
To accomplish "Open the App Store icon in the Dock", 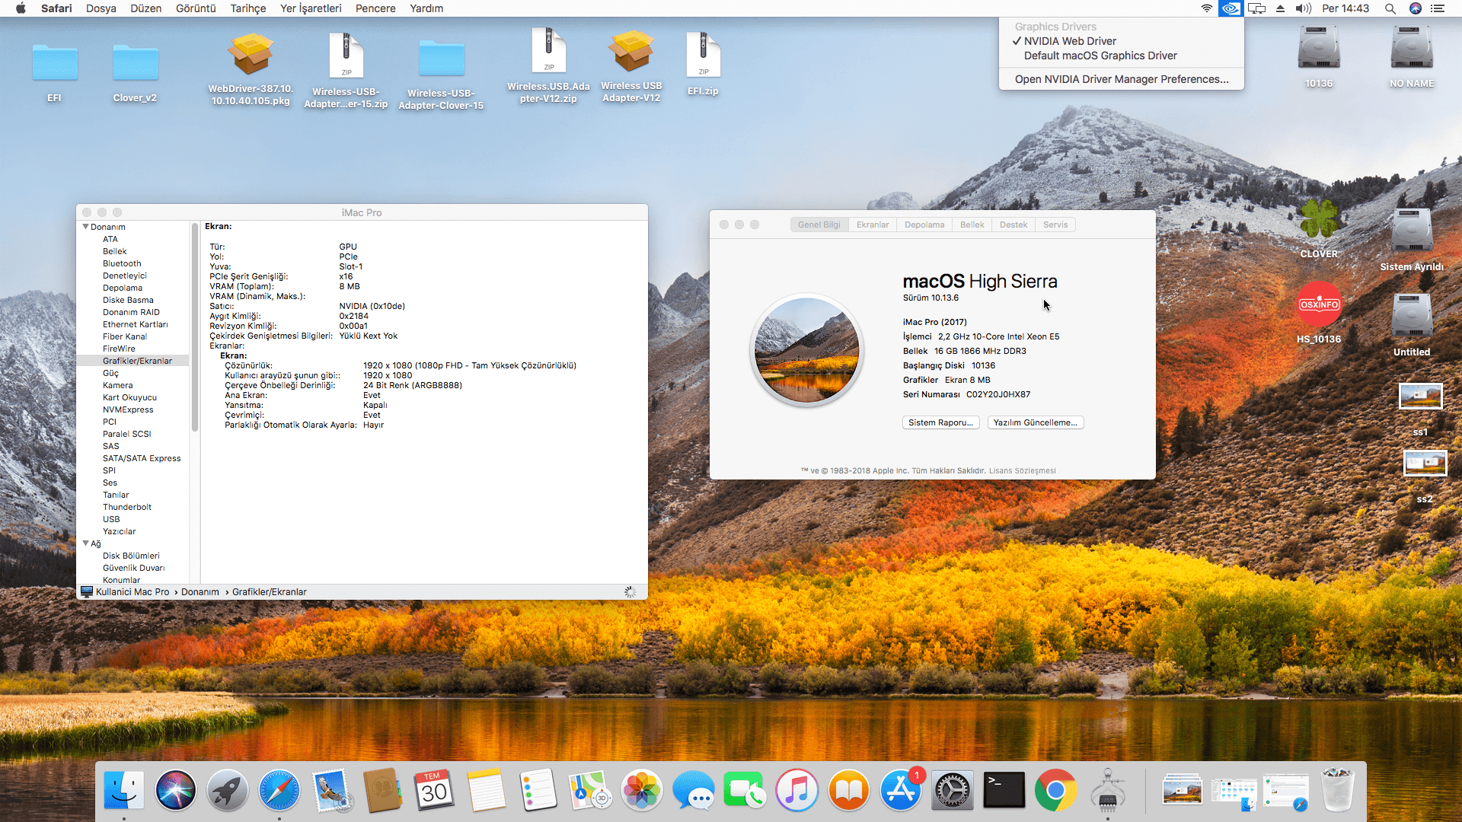I will (901, 791).
